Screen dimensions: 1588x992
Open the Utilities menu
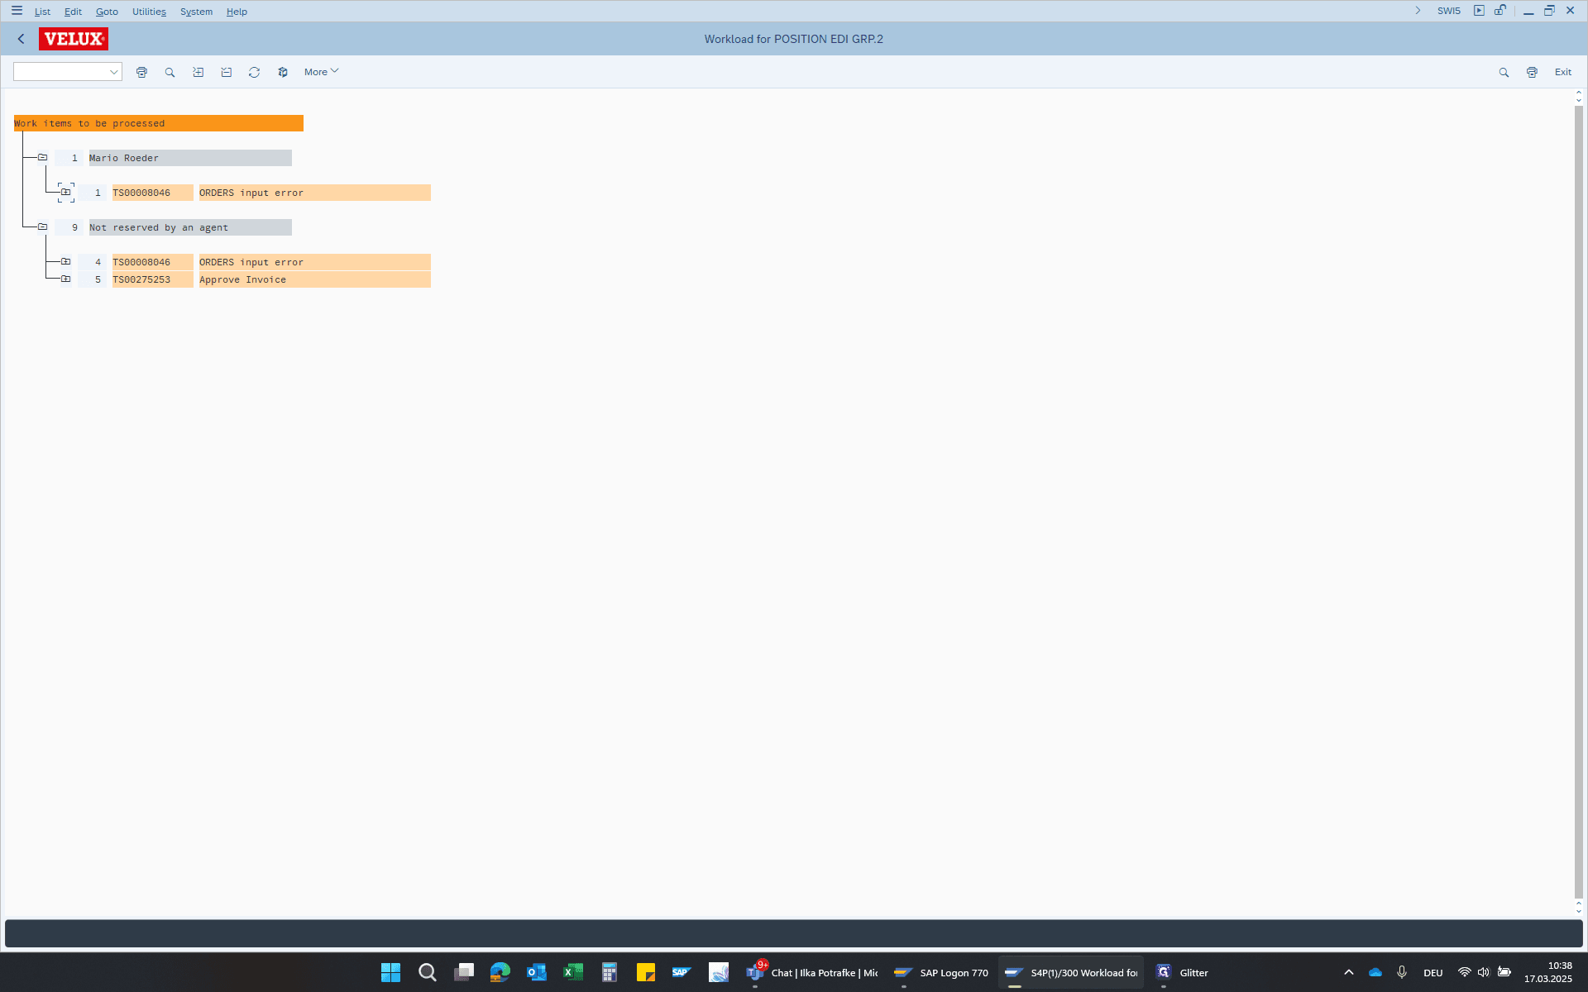tap(149, 12)
